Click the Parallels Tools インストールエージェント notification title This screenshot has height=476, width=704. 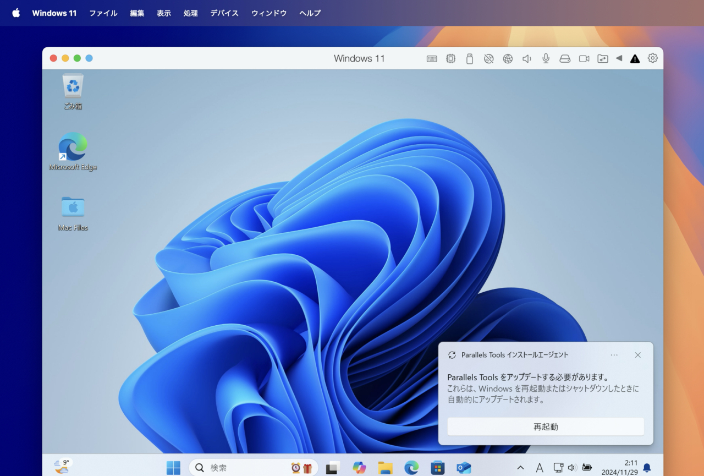click(x=515, y=355)
